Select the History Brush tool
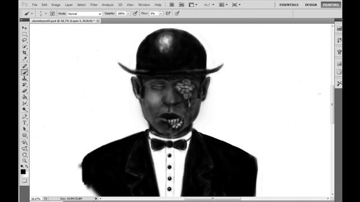Screen dimensions: 360x202 (25, 85)
